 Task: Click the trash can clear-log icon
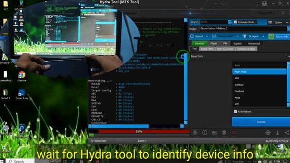coord(224,133)
